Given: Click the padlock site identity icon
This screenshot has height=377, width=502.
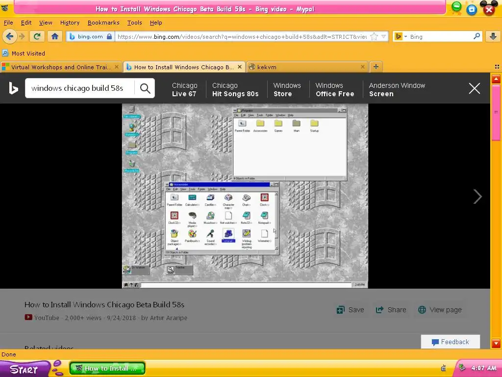Looking at the screenshot, I should [x=109, y=36].
